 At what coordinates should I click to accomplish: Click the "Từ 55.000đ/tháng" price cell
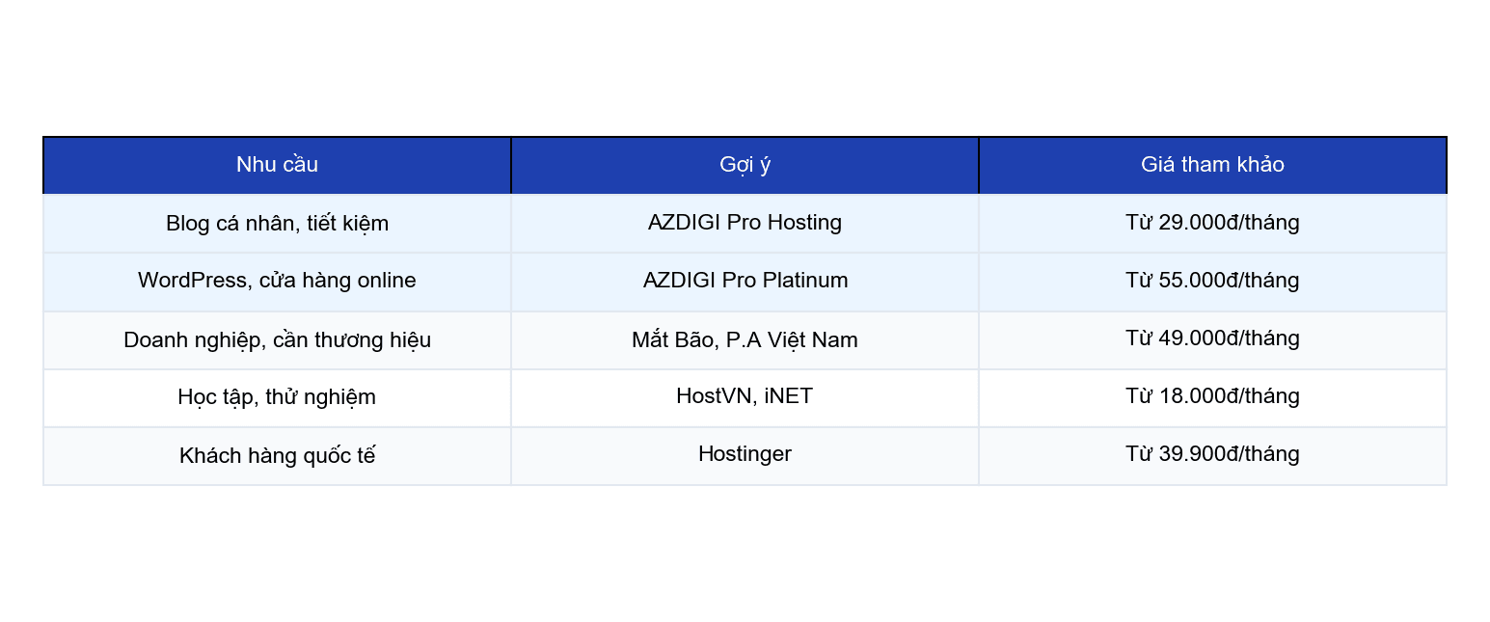1211,281
